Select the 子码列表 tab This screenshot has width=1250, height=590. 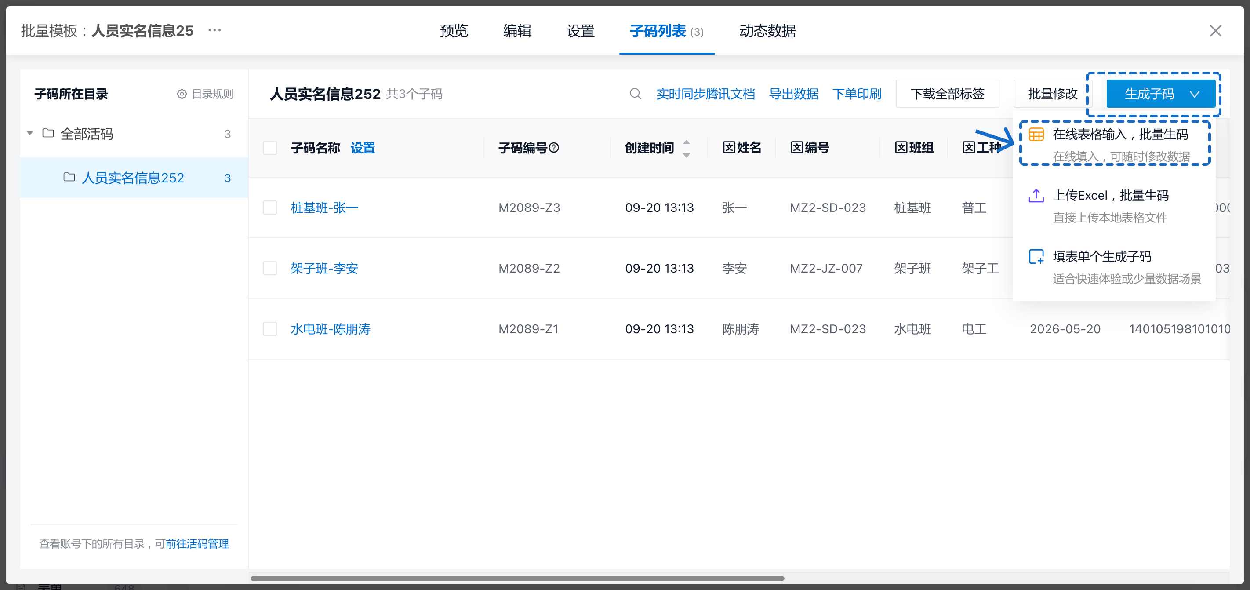pos(667,31)
